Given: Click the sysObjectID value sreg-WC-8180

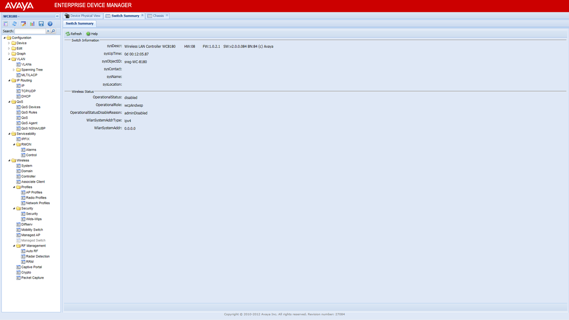Looking at the screenshot, I should coord(136,62).
